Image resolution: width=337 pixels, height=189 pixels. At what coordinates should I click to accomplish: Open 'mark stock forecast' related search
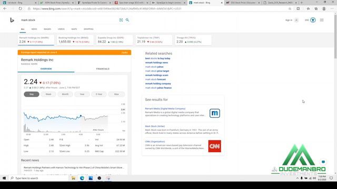point(155,79)
